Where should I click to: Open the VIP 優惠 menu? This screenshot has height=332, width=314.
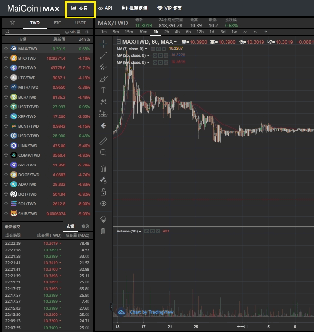pyautogui.click(x=170, y=8)
